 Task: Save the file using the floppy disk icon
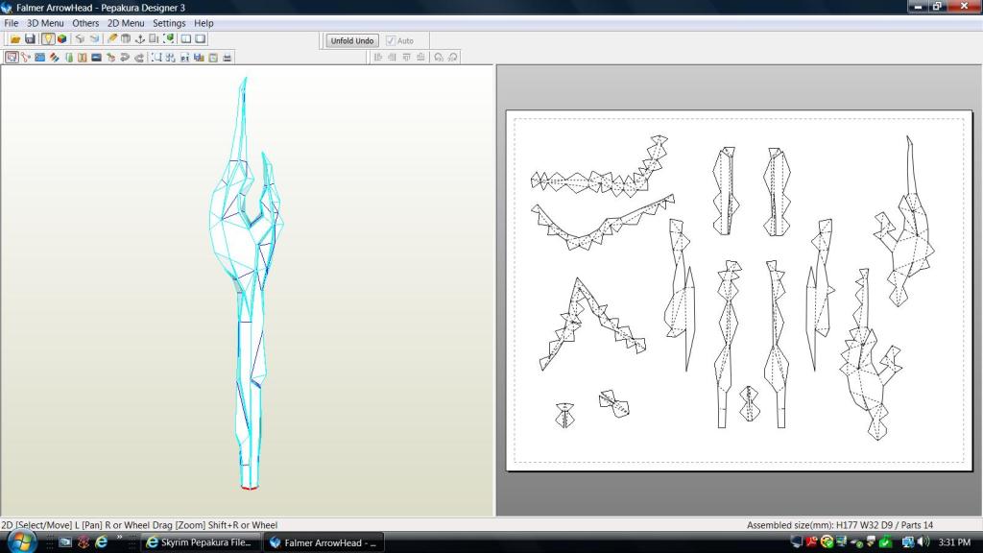[x=30, y=38]
